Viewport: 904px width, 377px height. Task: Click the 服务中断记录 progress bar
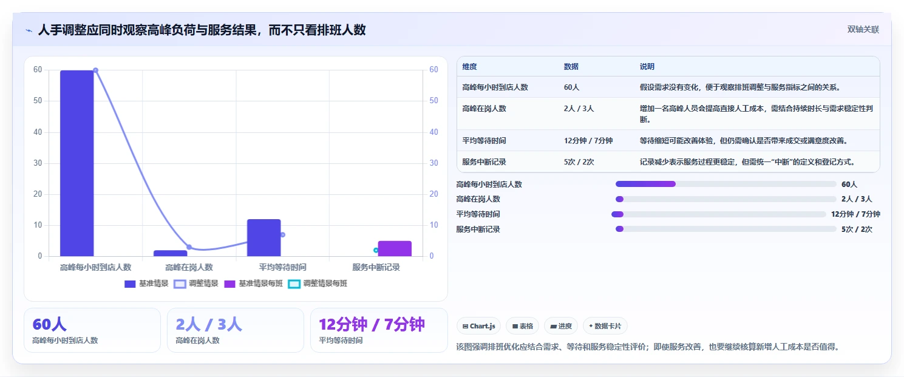726,229
